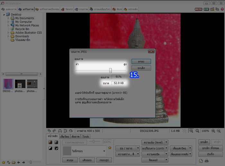
Task: Switch to the จัดหน้า page tab
Action: pyautogui.click(x=67, y=9)
